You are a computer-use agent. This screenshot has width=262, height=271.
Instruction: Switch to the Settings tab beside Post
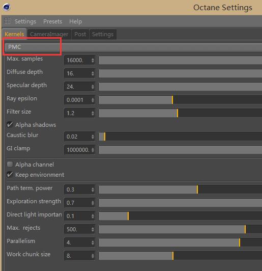point(103,34)
